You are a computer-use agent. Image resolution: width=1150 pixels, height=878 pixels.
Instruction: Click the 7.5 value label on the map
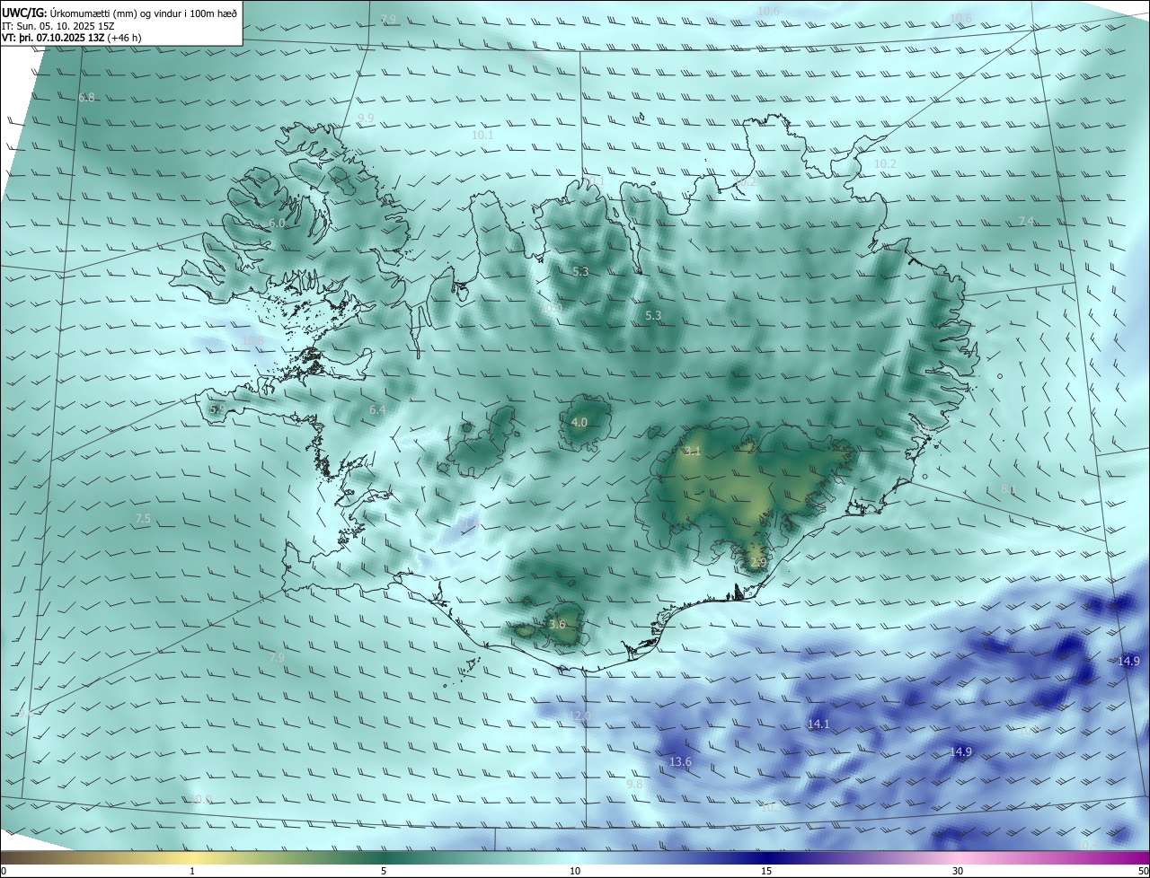[143, 519]
